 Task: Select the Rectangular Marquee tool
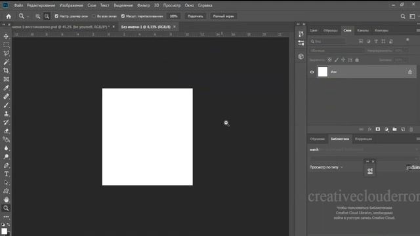(x=6, y=45)
